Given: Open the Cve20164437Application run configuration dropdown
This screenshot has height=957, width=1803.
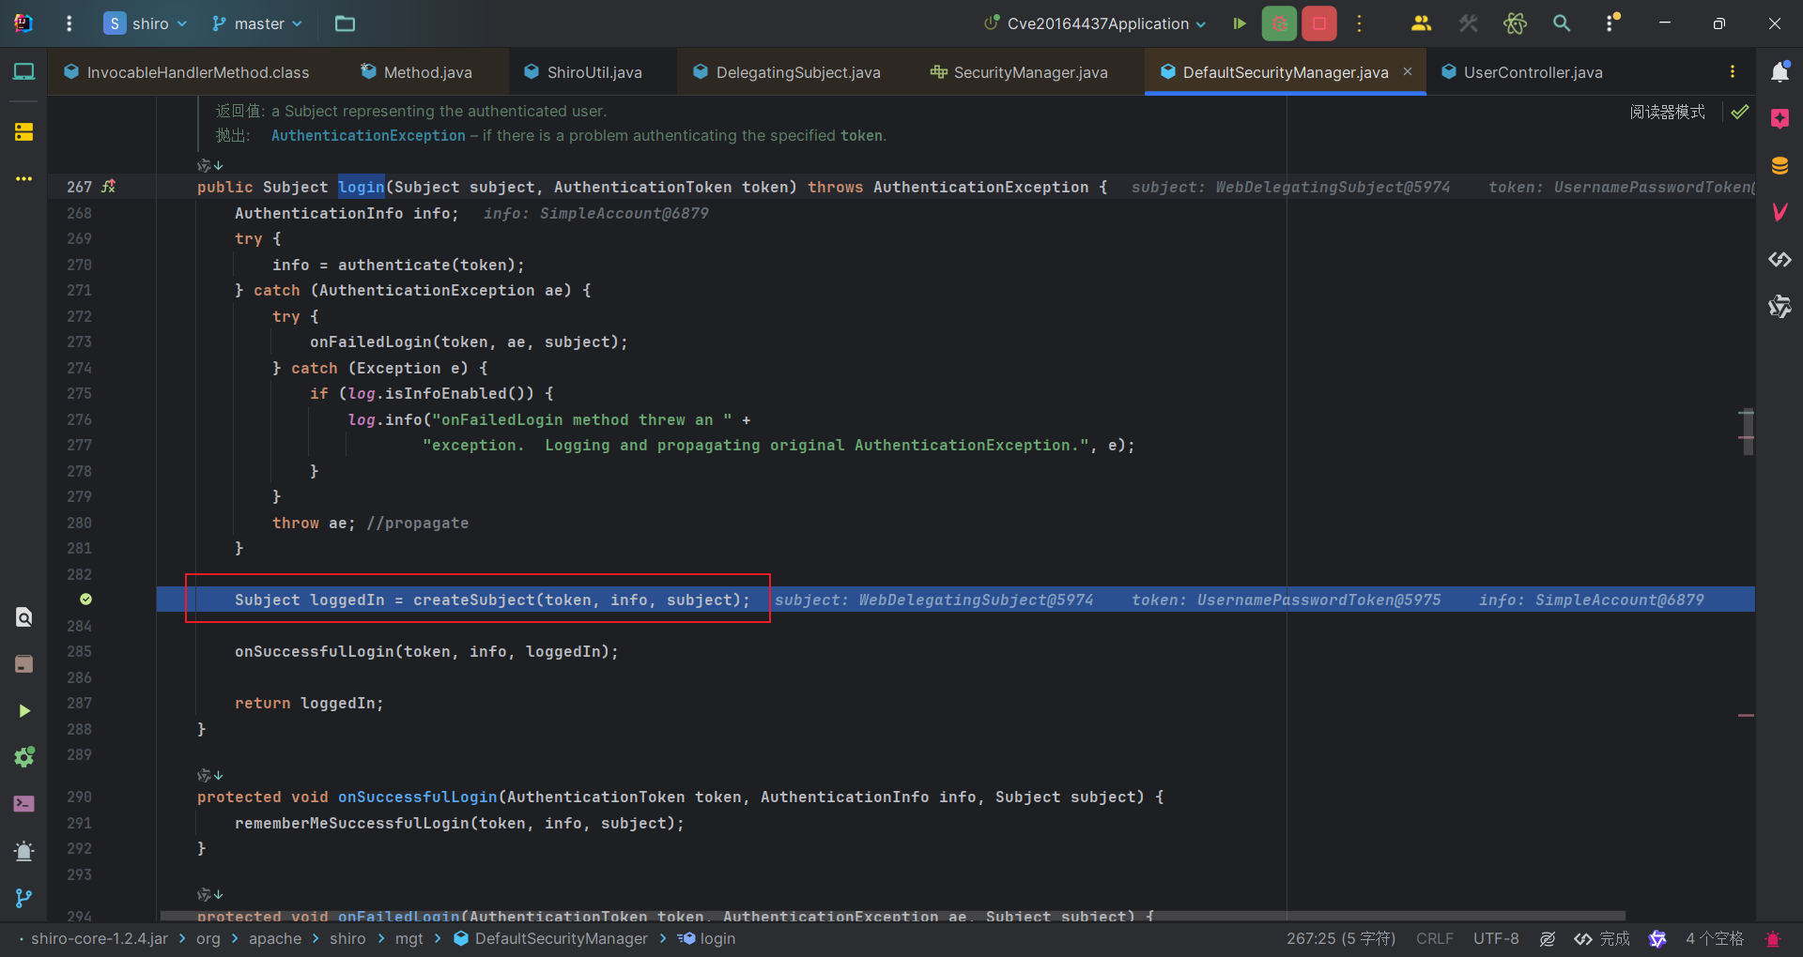Looking at the screenshot, I should point(1095,23).
